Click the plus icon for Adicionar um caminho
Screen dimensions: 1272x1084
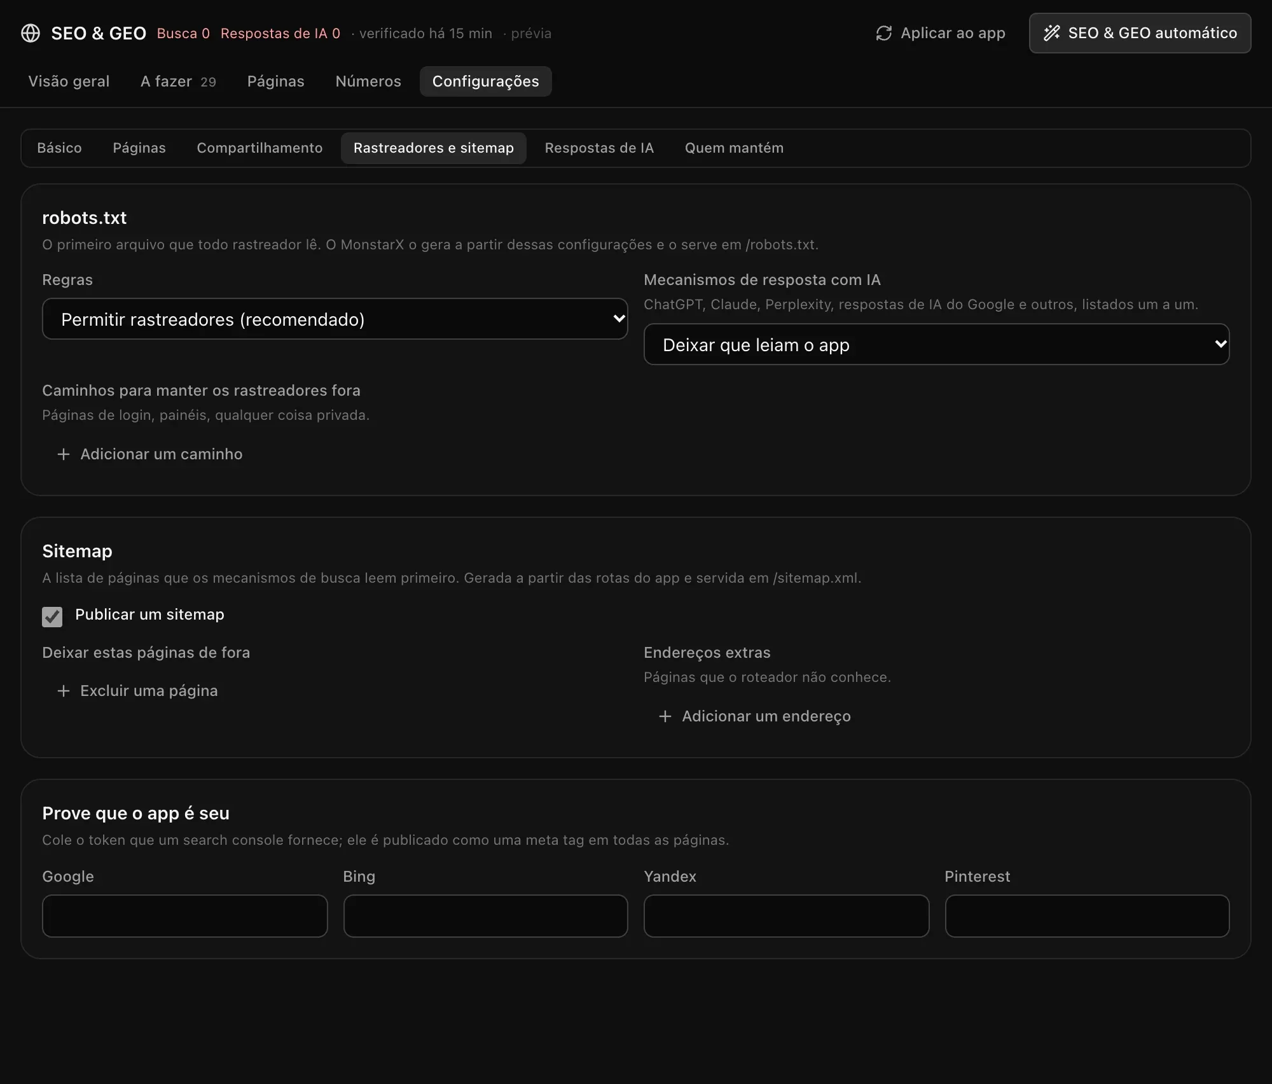pos(64,454)
